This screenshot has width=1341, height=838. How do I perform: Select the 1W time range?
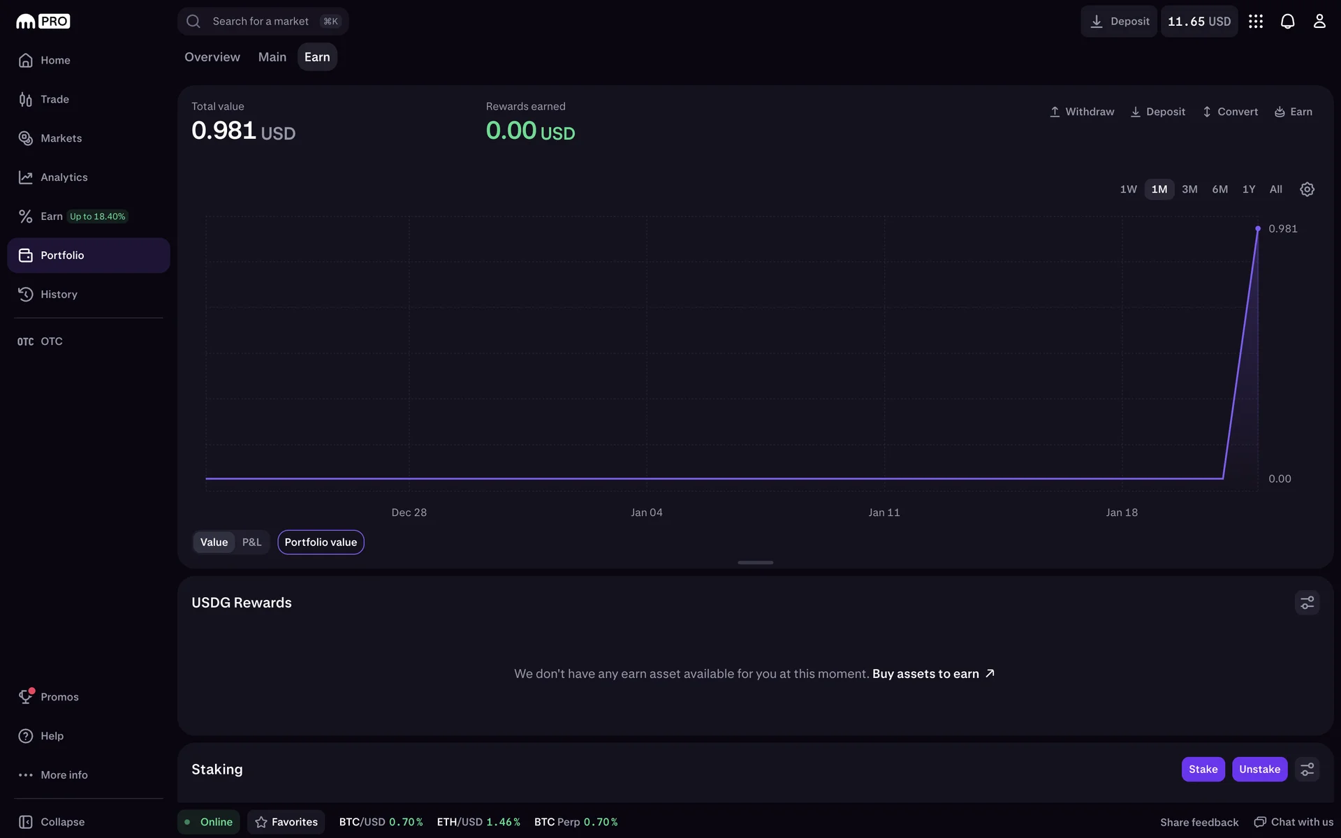click(x=1128, y=189)
